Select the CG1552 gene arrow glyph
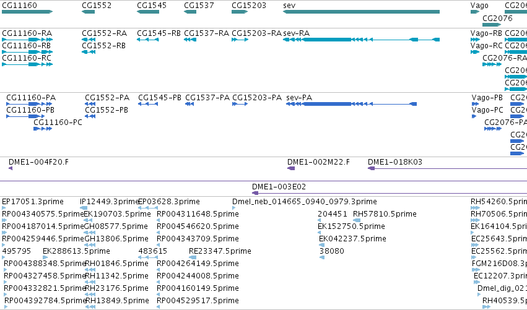Screen dimensions: 527x310 tap(89, 12)
